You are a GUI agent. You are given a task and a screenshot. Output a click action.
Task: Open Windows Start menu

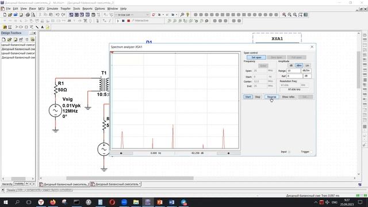click(6, 202)
